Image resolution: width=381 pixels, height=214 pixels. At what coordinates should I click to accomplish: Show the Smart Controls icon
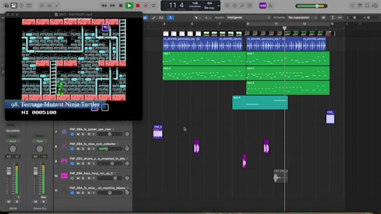click(42, 6)
